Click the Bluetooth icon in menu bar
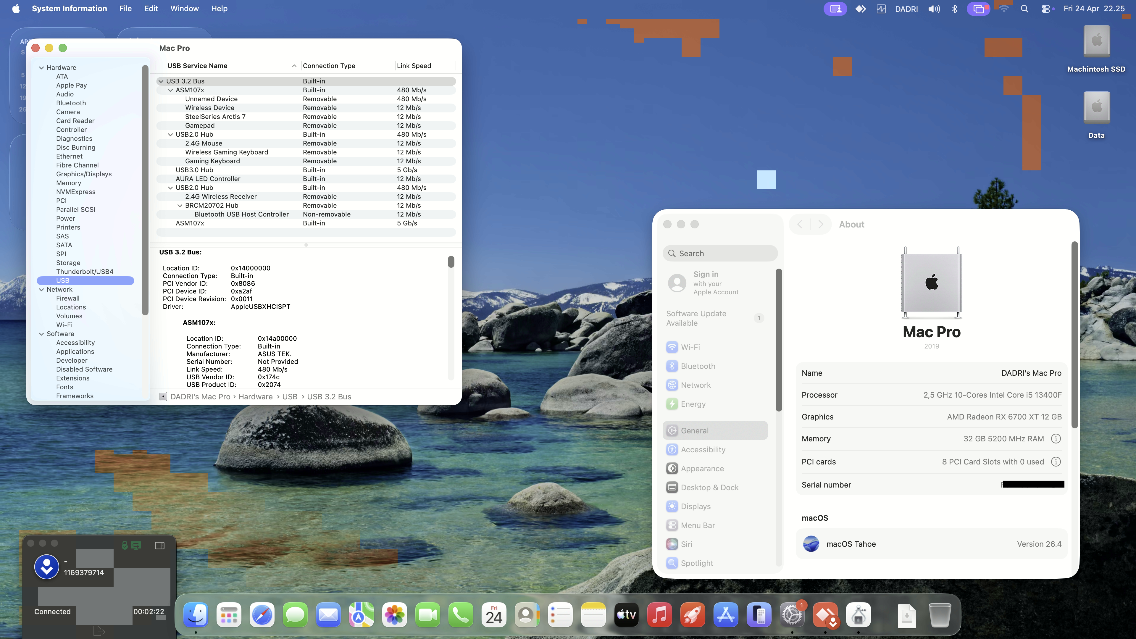The height and width of the screenshot is (639, 1136). 955,9
